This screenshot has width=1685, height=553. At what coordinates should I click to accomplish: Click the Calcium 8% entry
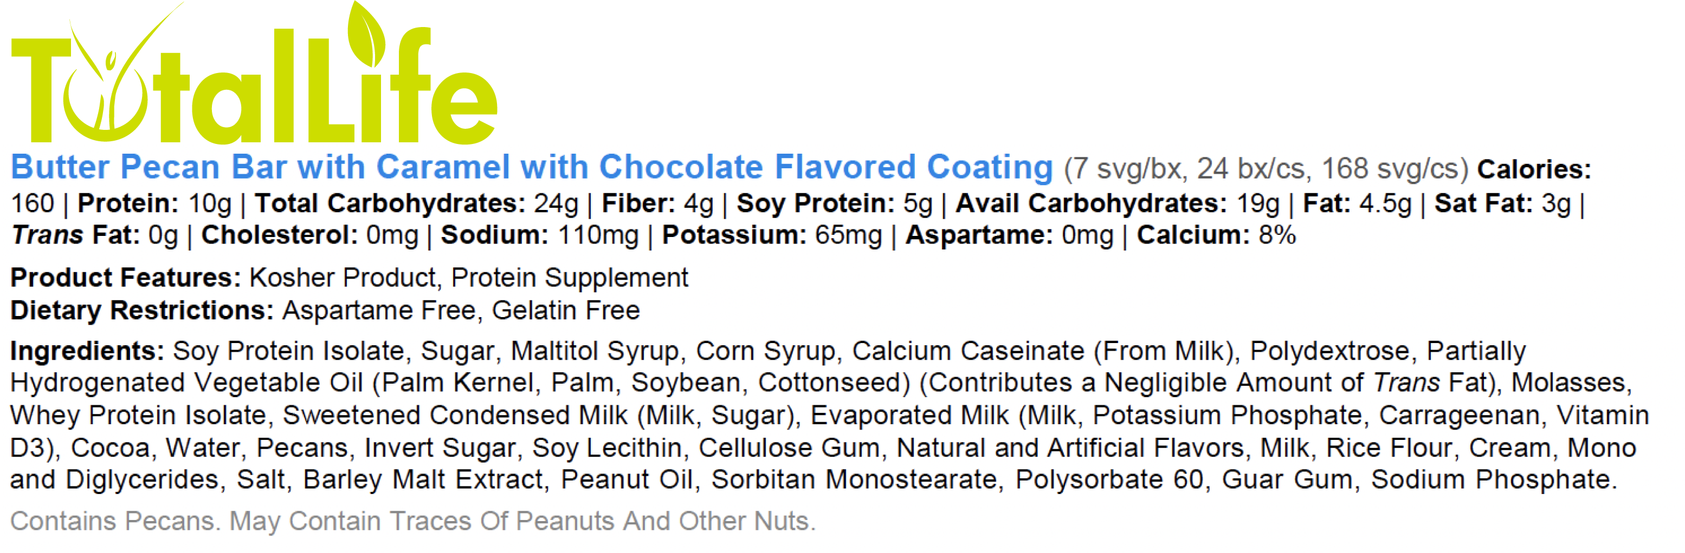1215,235
